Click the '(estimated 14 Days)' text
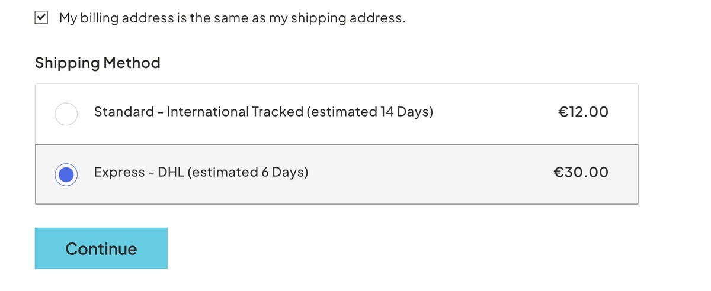Image resolution: width=711 pixels, height=291 pixels. coord(370,112)
